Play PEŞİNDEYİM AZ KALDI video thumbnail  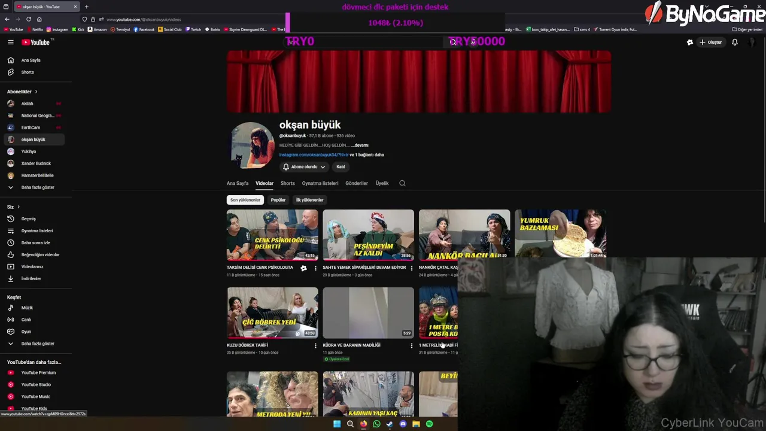[368, 235]
